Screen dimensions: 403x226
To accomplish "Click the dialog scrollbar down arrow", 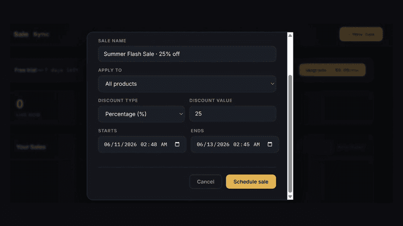I will (290, 197).
